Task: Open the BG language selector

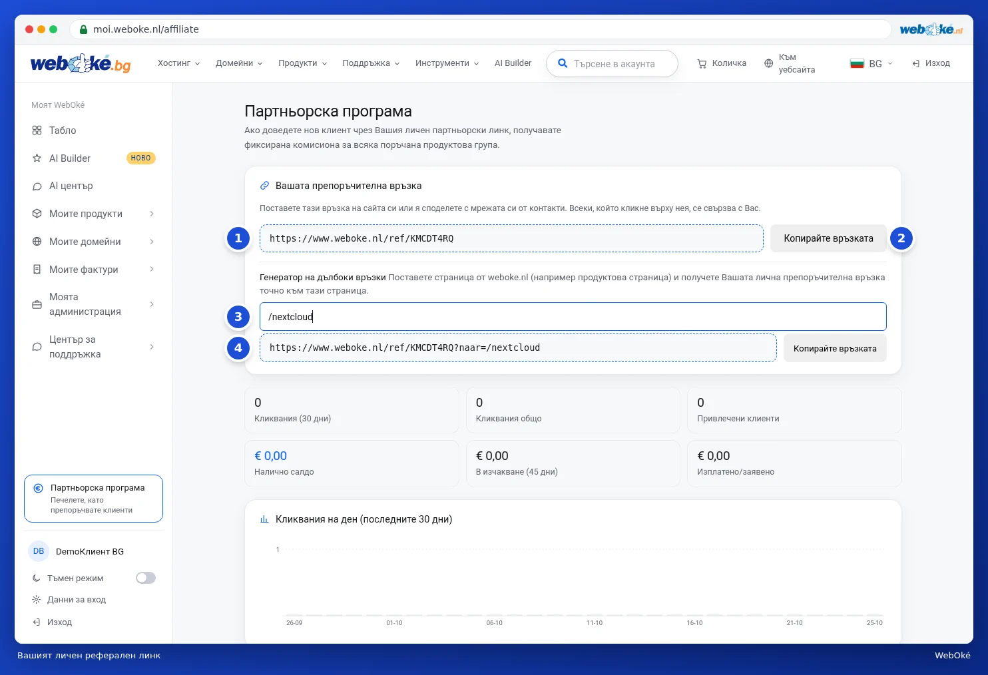Action: tap(871, 63)
